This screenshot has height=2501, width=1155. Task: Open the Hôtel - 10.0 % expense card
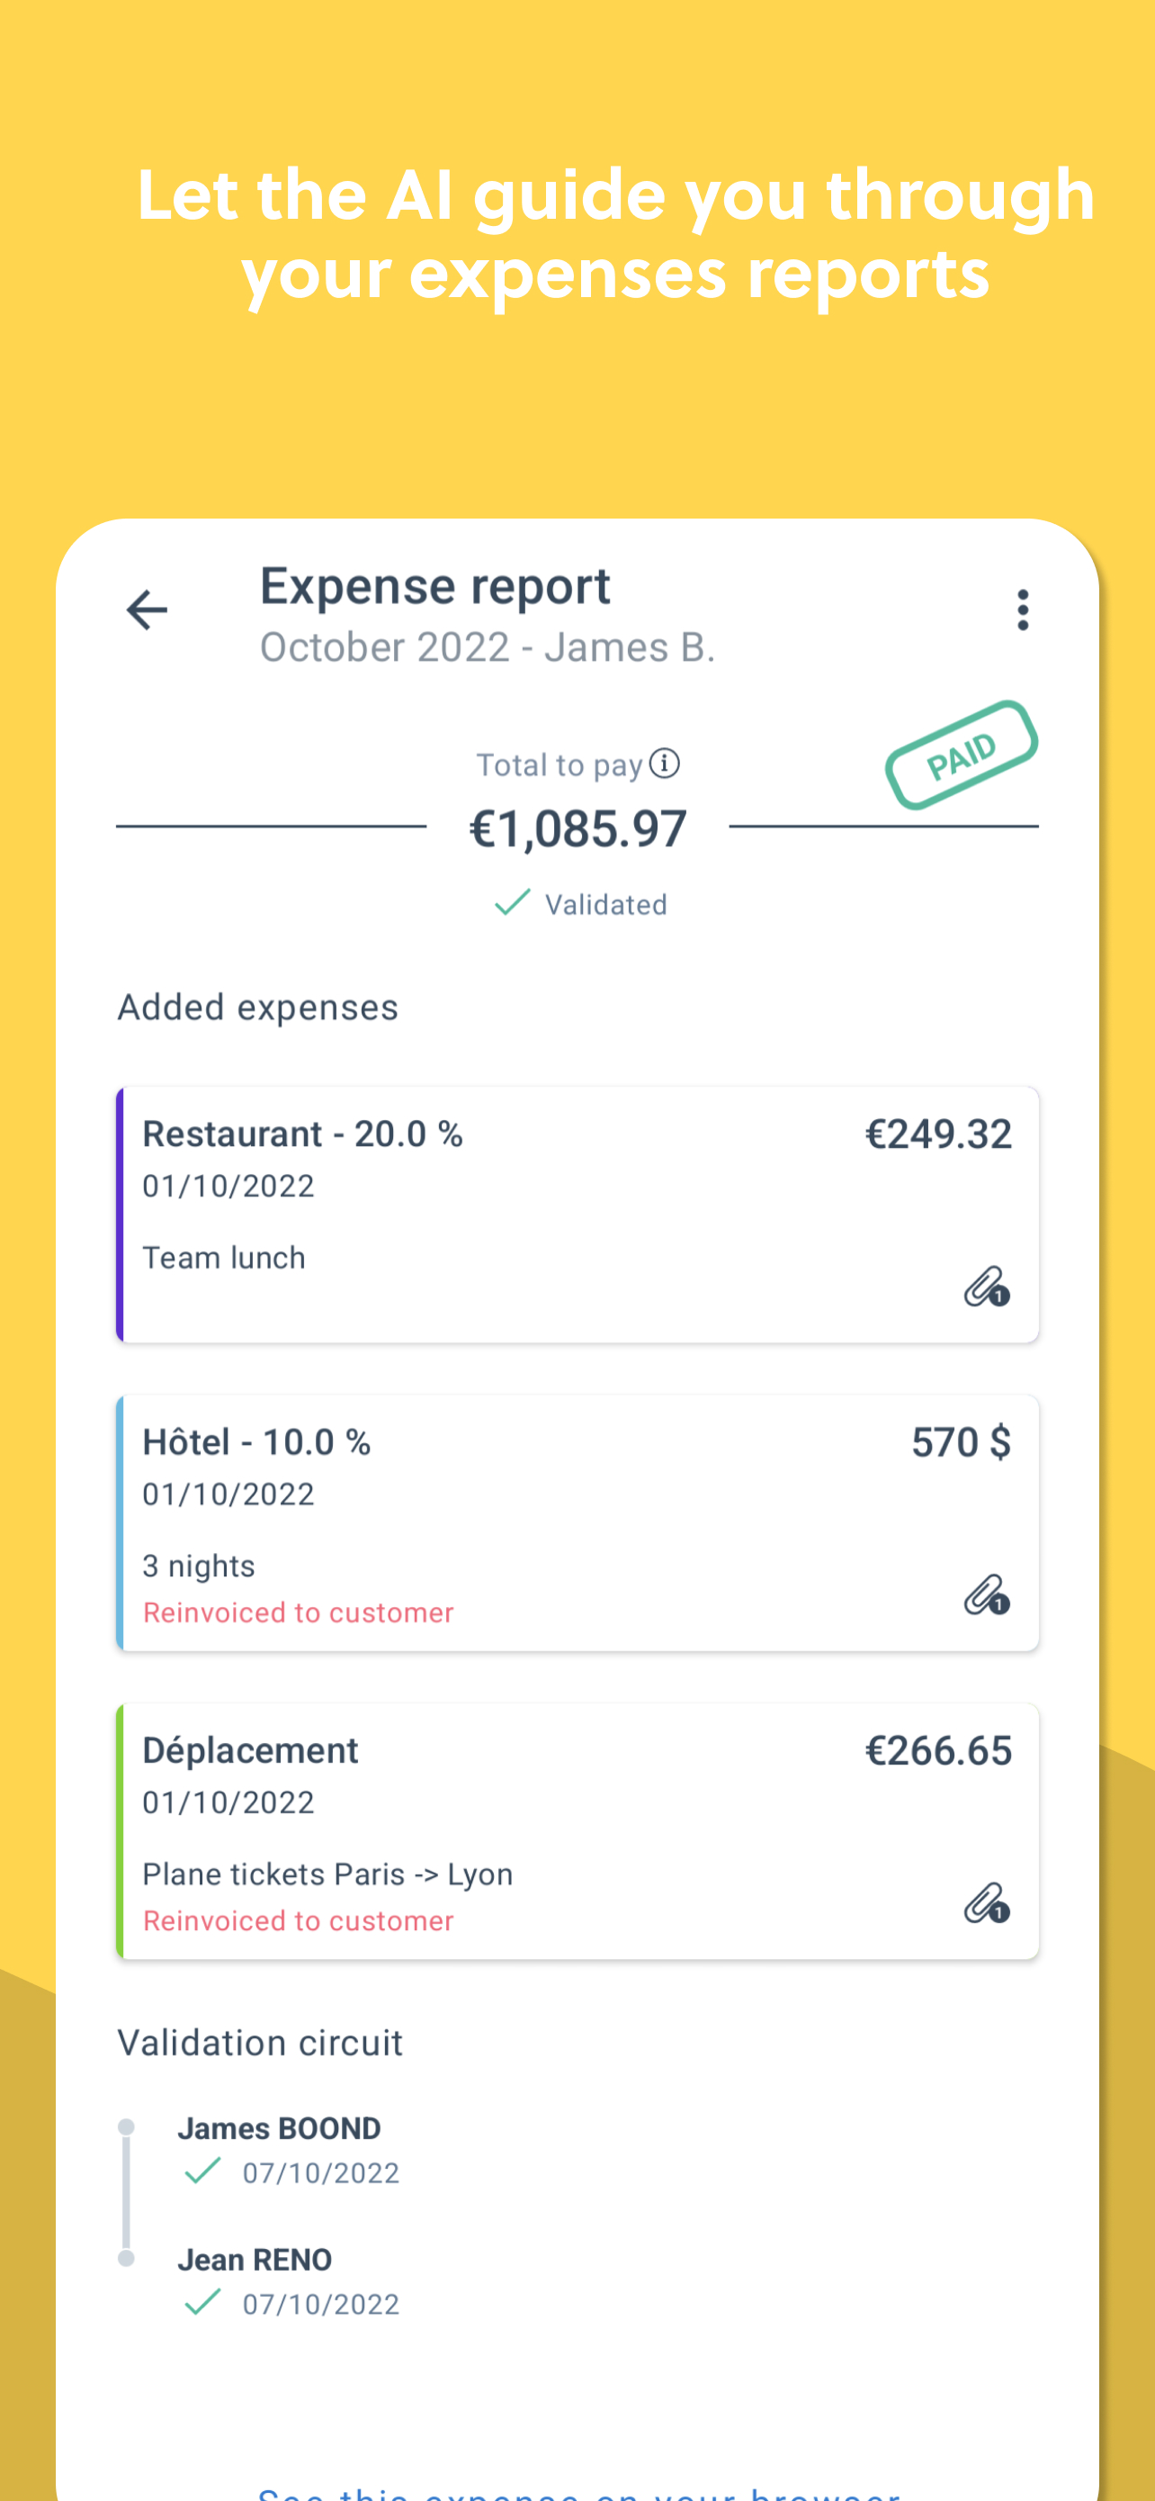point(578,1523)
